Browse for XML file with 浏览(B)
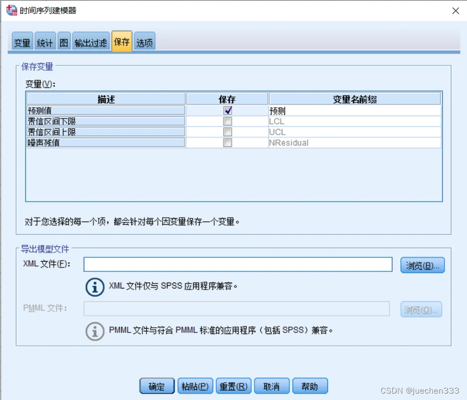 pyautogui.click(x=422, y=265)
